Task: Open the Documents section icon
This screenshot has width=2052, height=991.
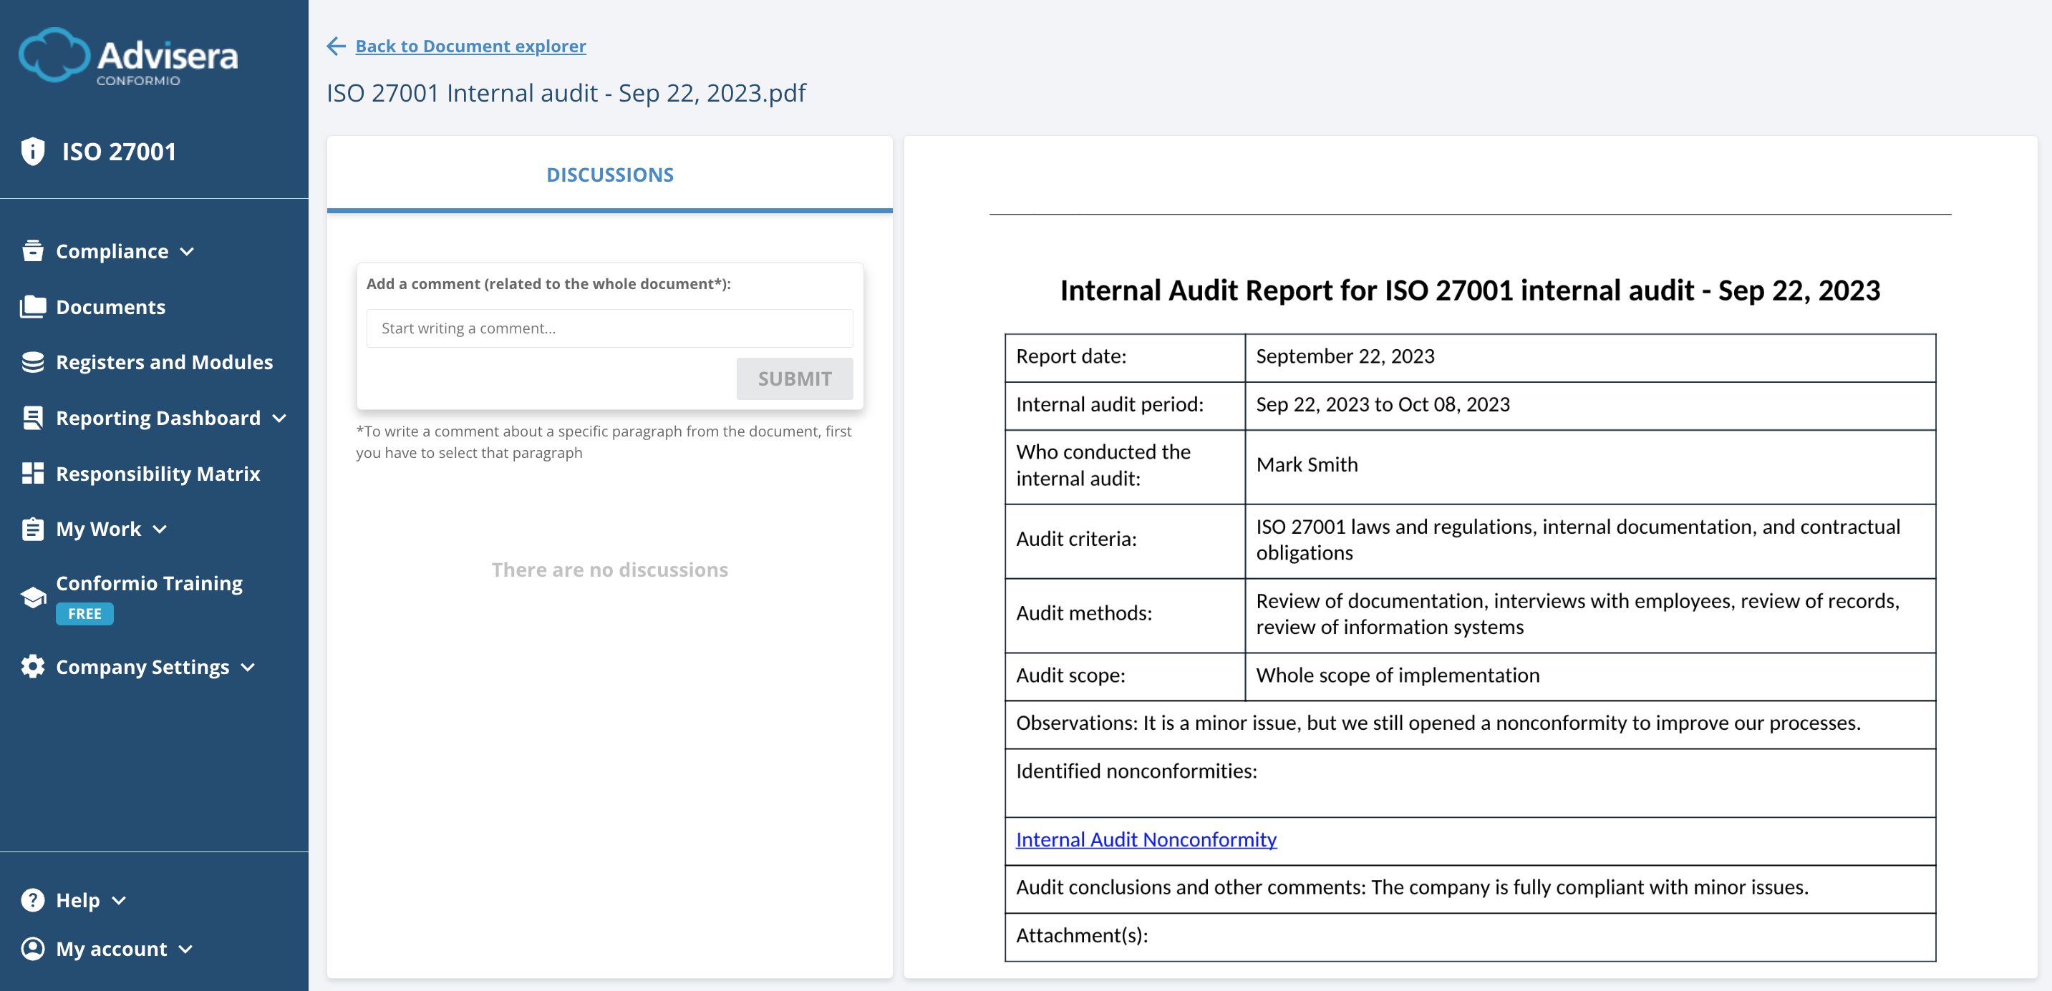Action: (x=33, y=306)
